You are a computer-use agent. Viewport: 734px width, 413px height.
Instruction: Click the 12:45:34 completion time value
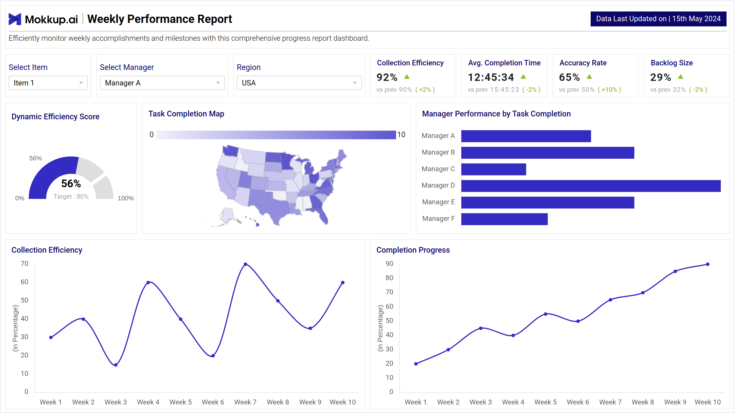click(x=491, y=77)
